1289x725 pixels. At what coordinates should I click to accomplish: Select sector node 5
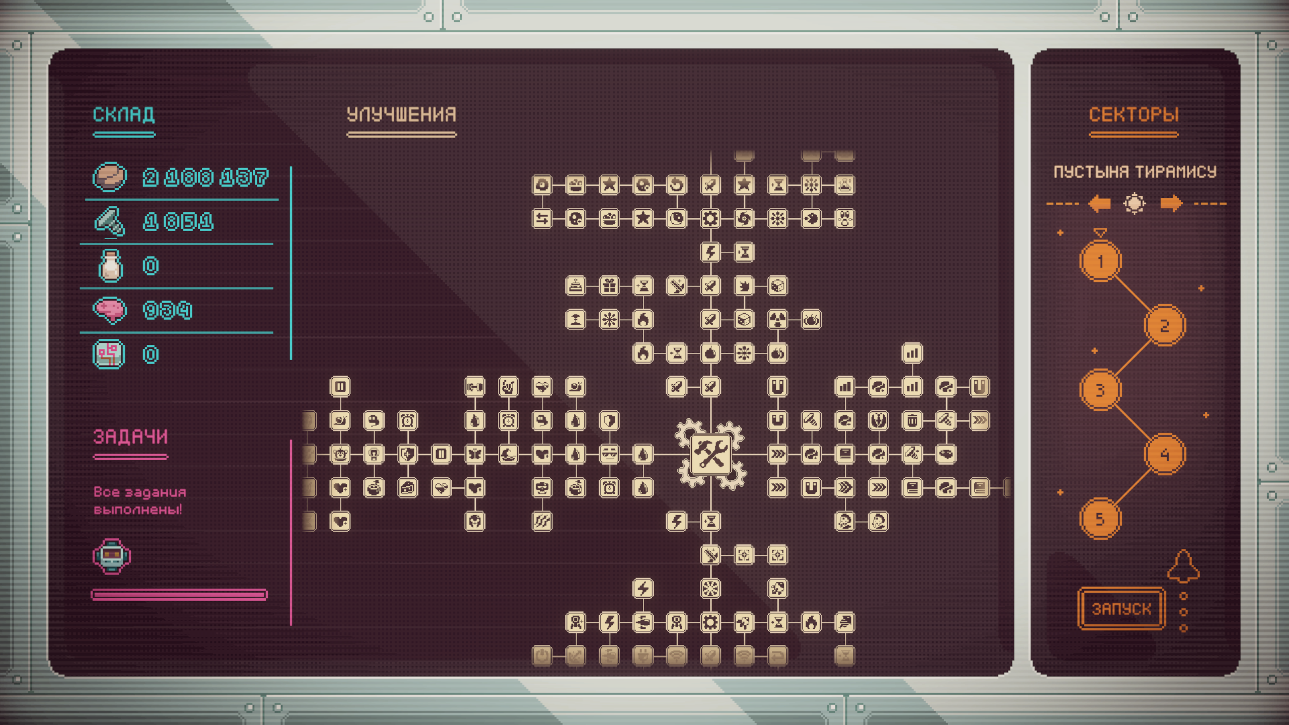click(x=1100, y=519)
